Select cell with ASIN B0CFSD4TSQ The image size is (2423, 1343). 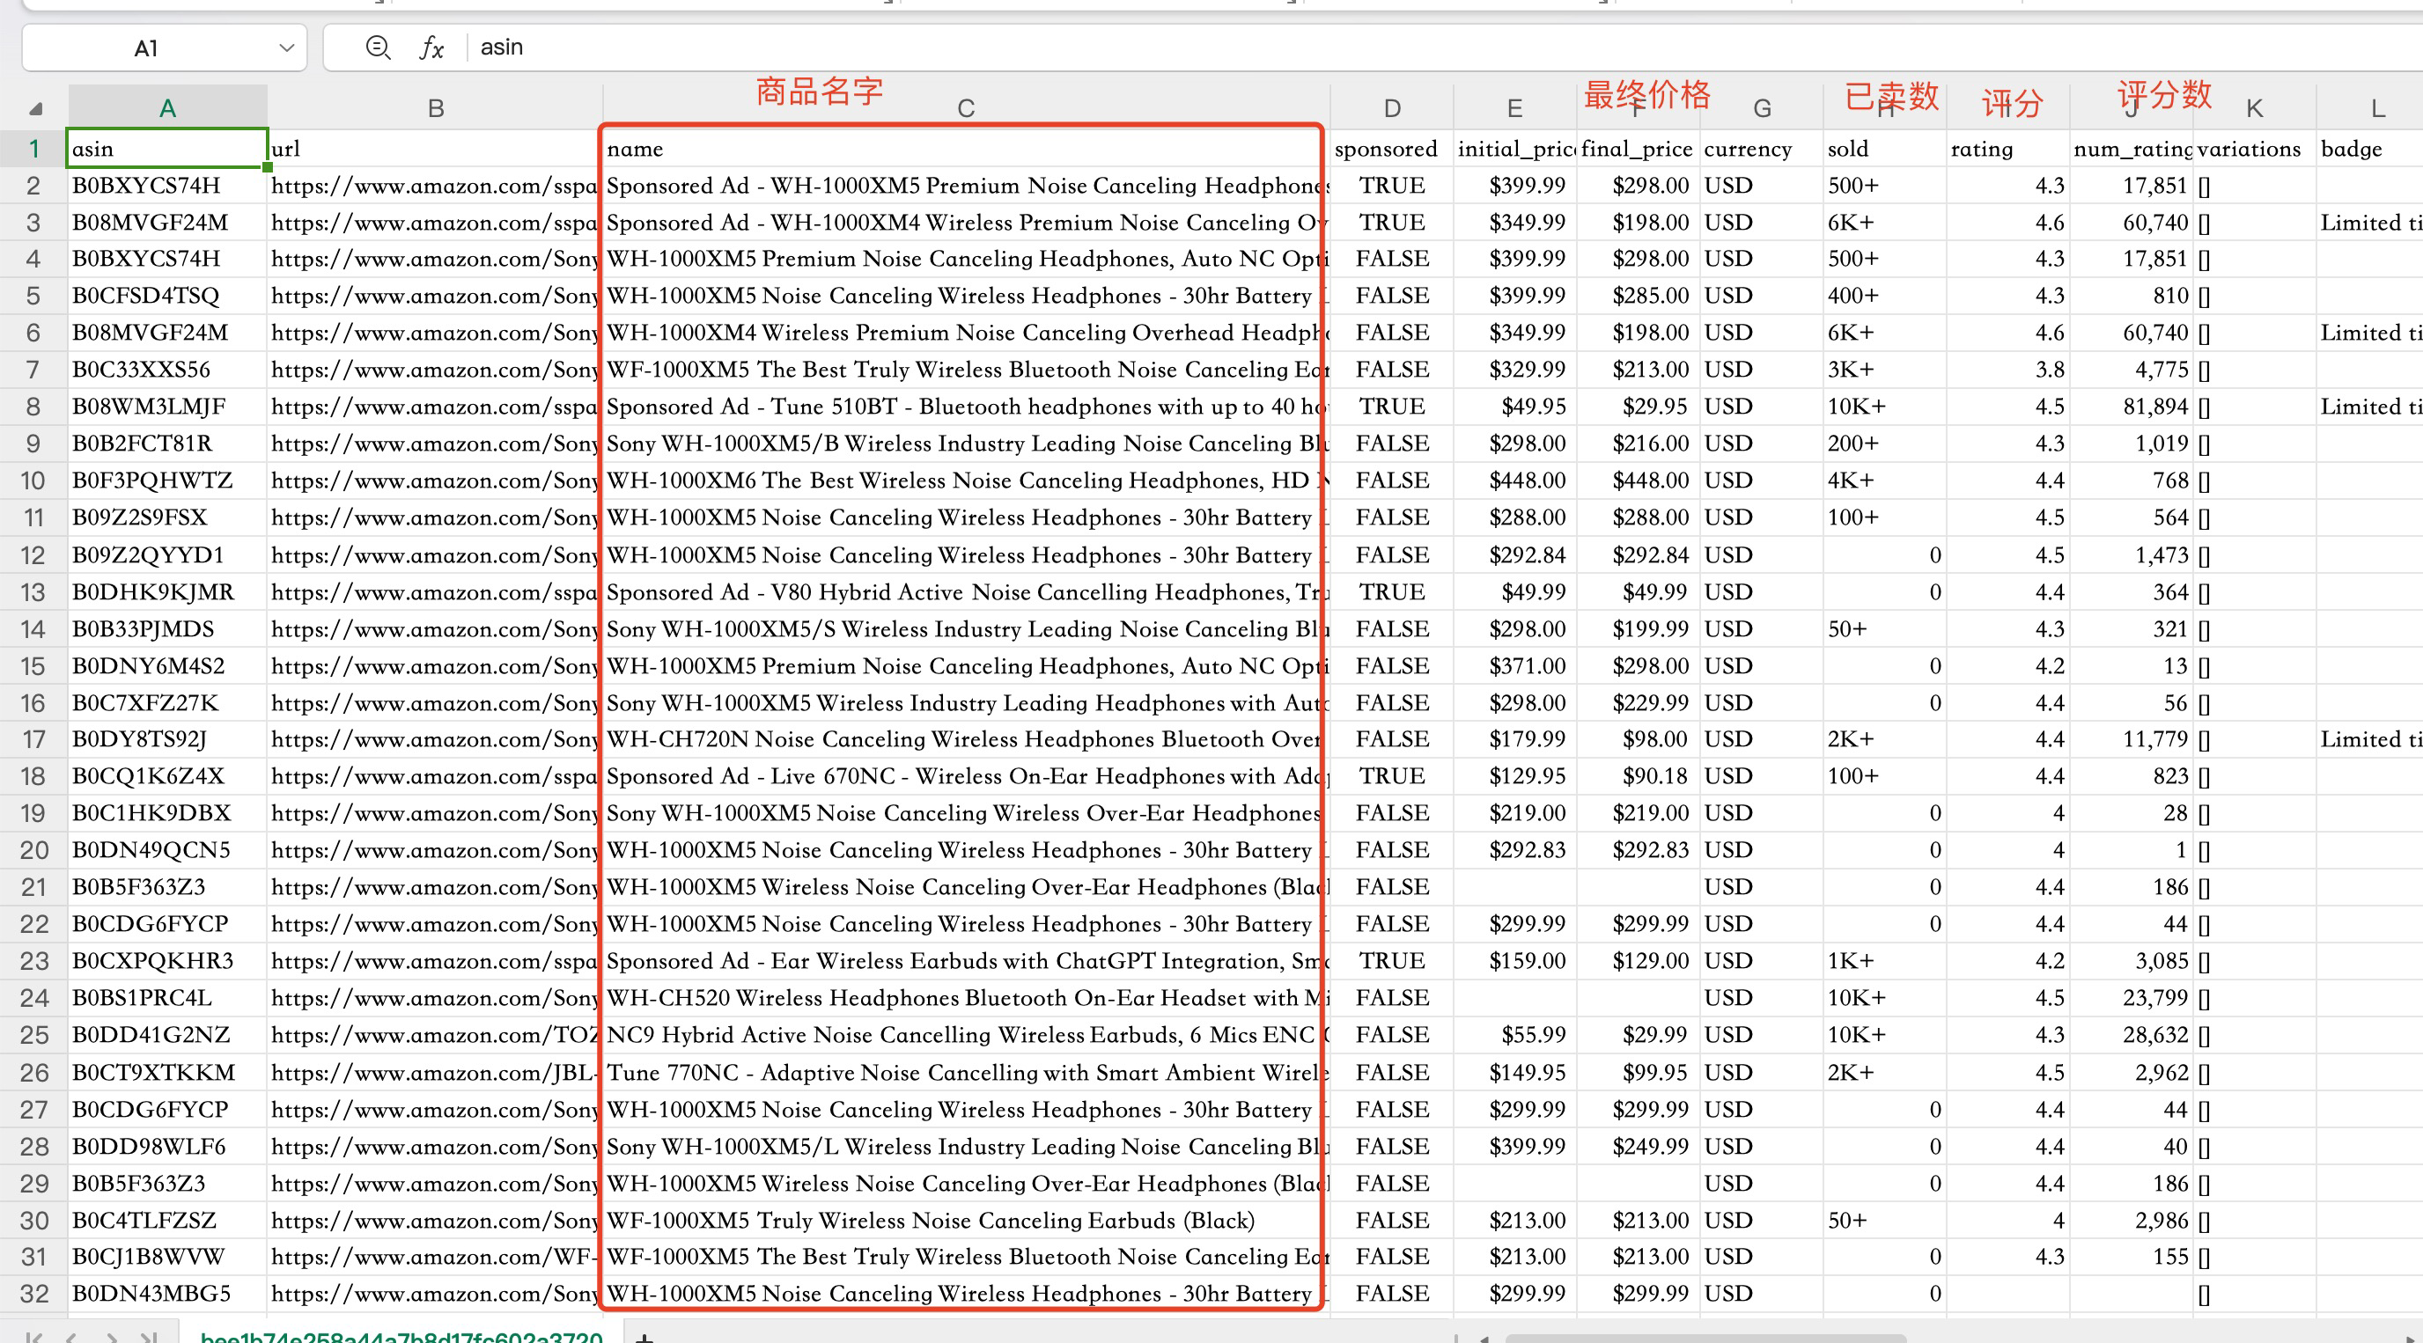167,296
